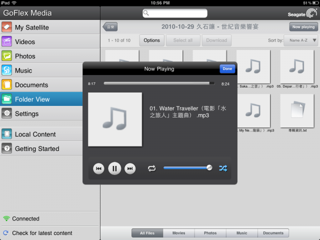Screen dimensions: 320x240
Task: Click the 10:56 PM clock
Action: tap(160, 3)
